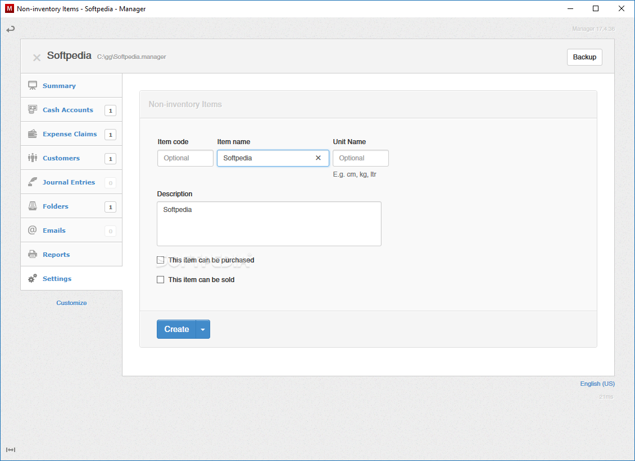Click the Reports printer icon

point(33,255)
